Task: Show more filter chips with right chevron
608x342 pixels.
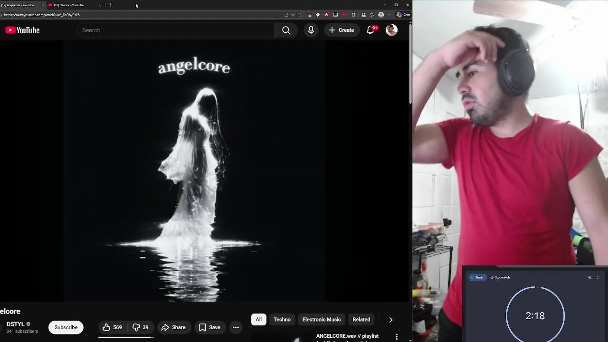Action: 391,320
